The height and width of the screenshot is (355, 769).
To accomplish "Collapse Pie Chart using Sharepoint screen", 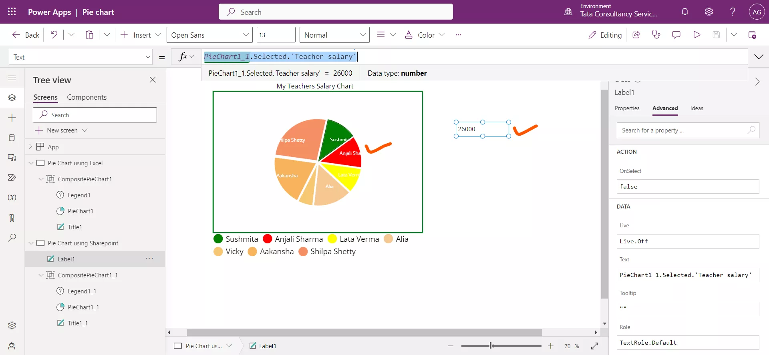I will (x=31, y=243).
